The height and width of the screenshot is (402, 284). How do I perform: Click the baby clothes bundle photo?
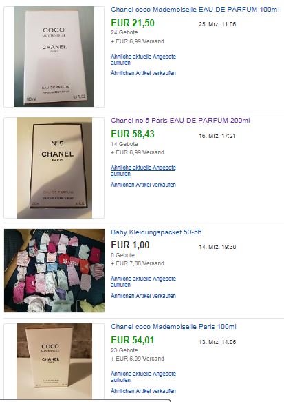point(54,270)
